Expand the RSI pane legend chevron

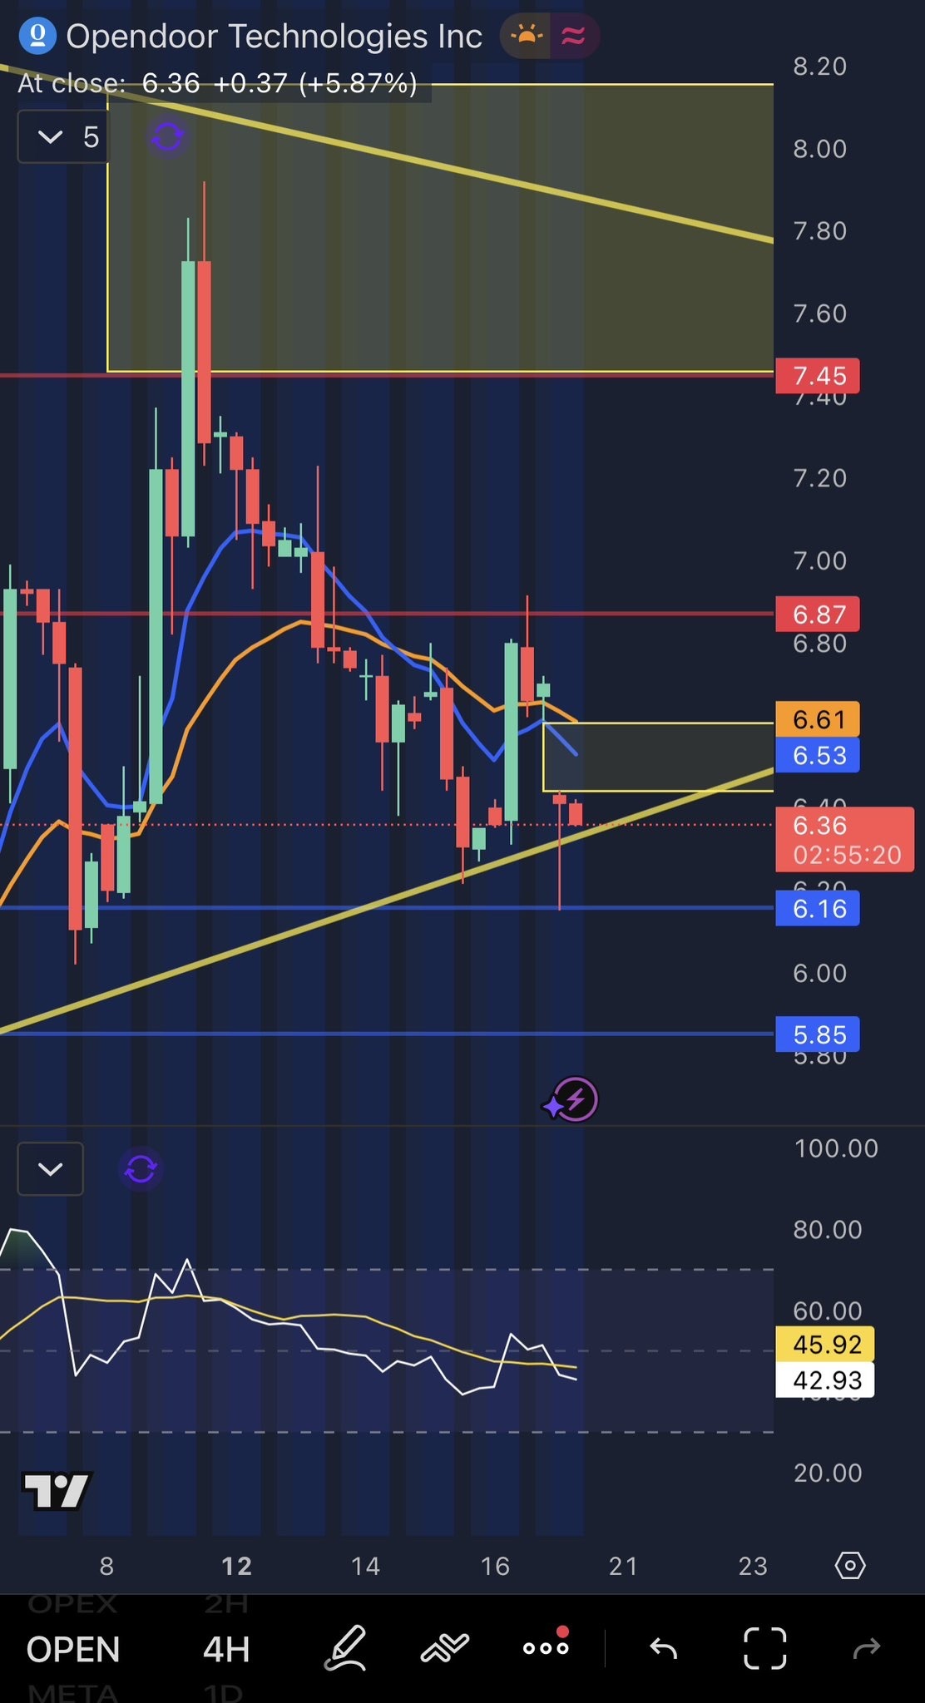[51, 1169]
